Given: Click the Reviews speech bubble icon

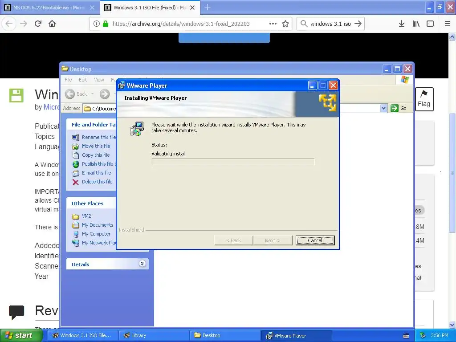Looking at the screenshot, I should [x=16, y=312].
